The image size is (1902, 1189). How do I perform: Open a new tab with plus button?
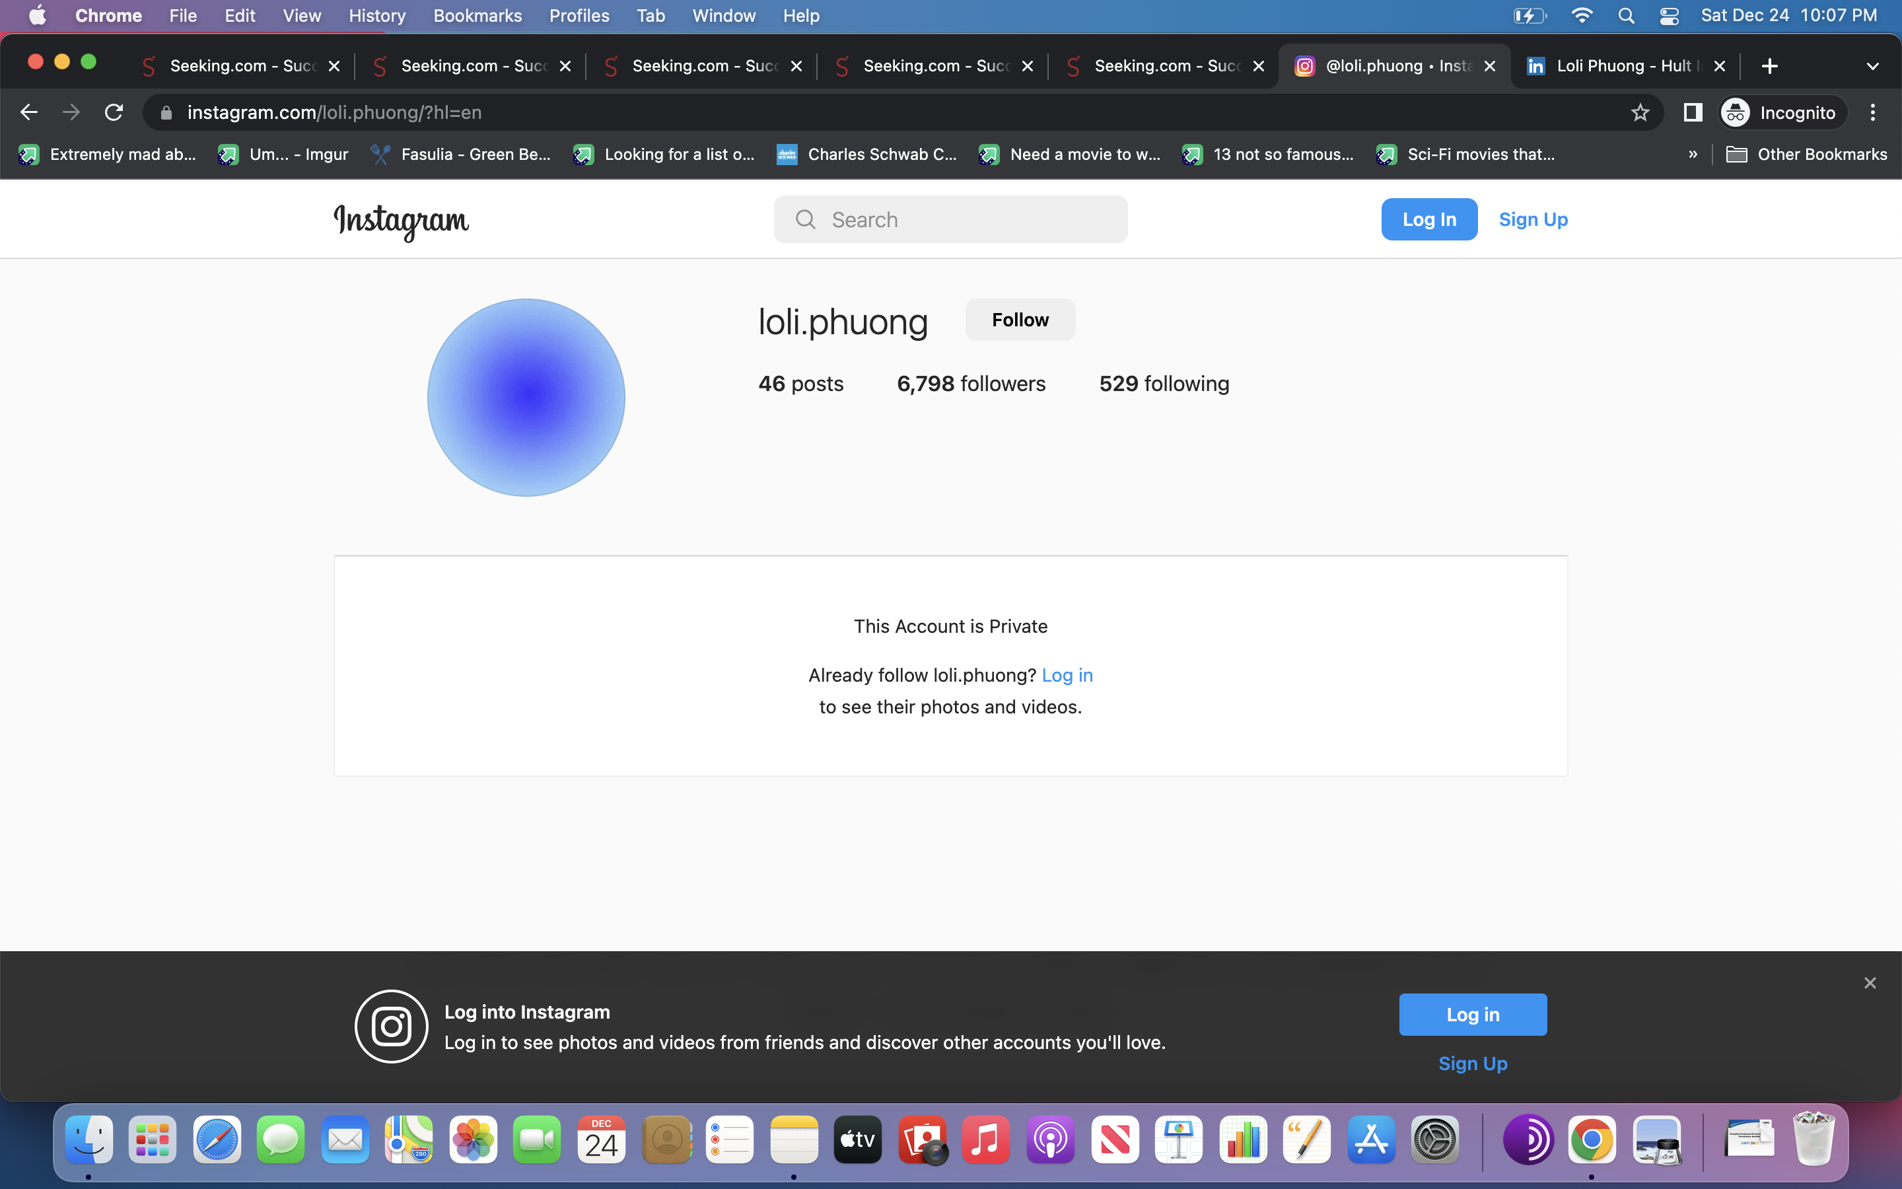1770,66
